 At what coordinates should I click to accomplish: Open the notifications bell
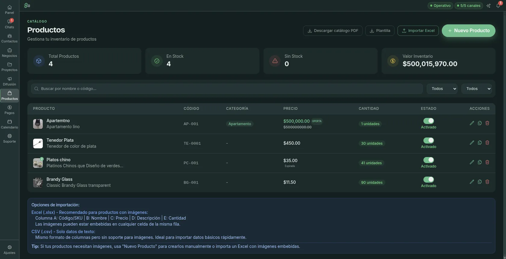coord(498,5)
